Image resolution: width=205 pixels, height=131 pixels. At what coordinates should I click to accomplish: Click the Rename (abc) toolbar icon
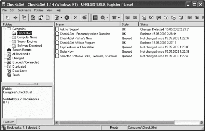tap(15, 18)
